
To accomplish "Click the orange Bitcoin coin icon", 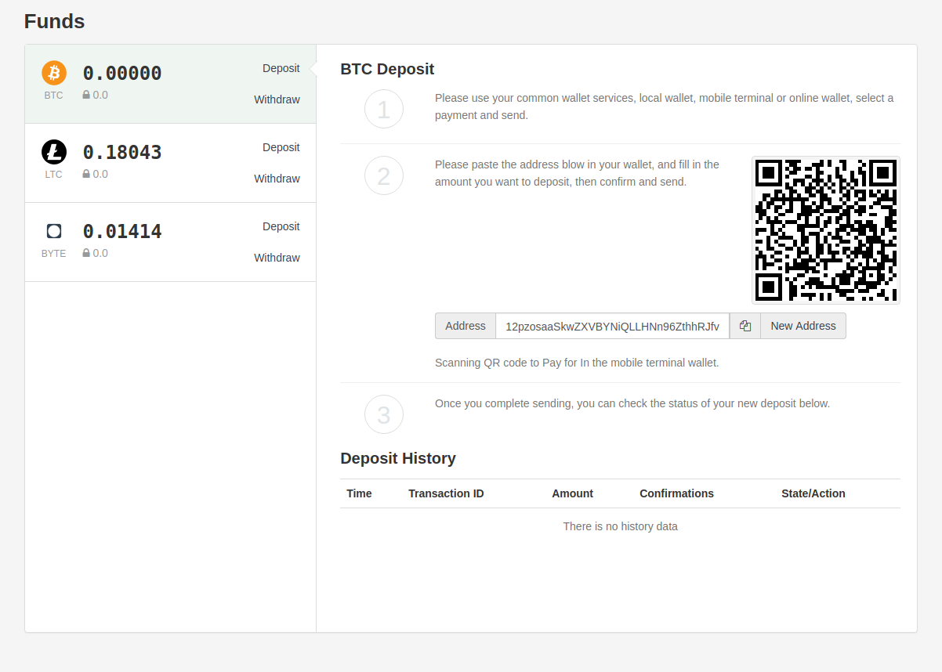I will click(x=54, y=73).
